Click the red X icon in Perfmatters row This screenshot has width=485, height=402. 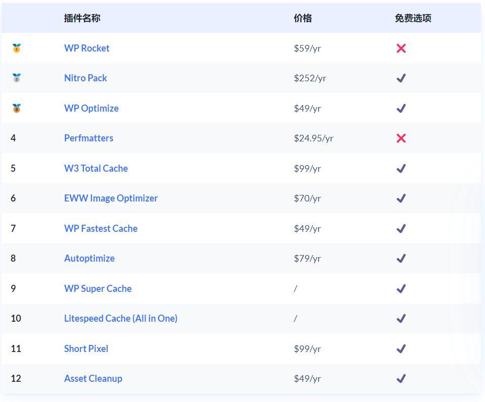401,138
